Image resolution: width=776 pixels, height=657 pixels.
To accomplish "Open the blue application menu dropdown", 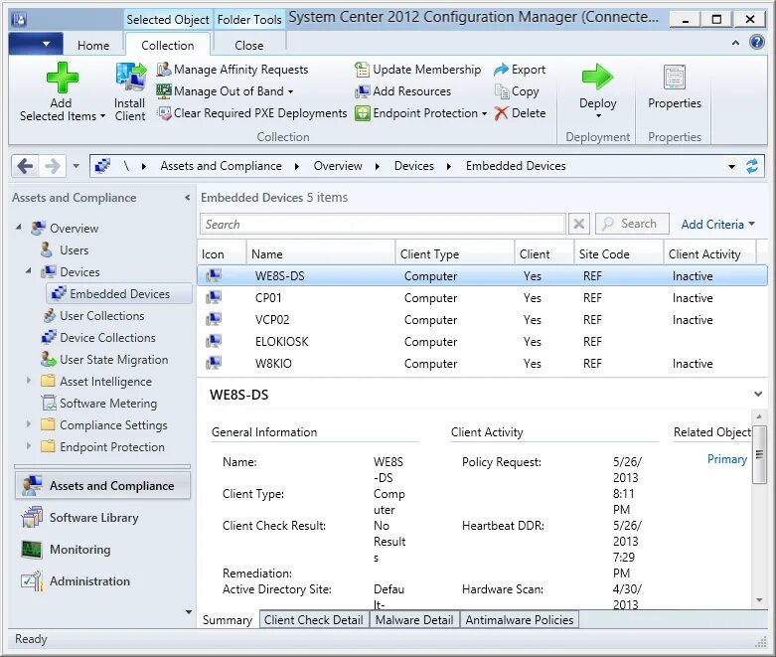I will tap(36, 44).
